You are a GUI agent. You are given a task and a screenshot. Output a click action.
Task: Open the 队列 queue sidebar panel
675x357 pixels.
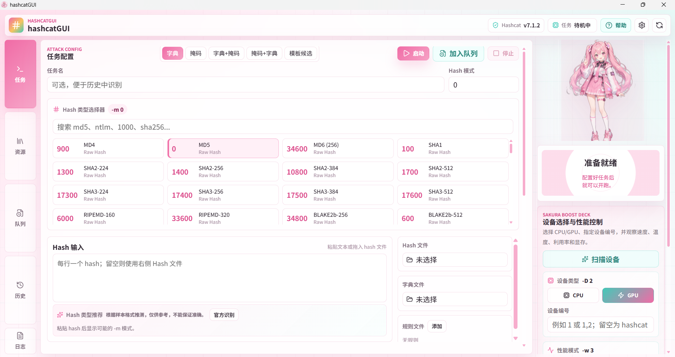pyautogui.click(x=20, y=218)
